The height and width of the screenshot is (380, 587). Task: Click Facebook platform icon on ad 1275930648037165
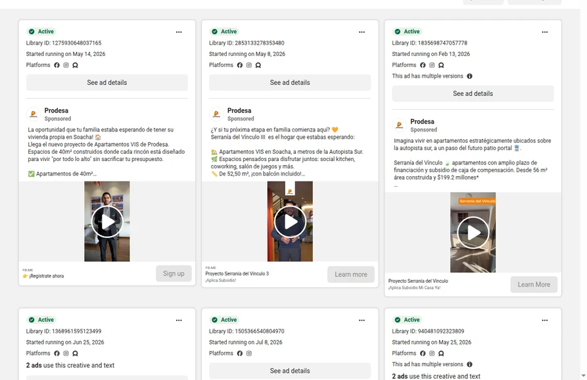[57, 65]
